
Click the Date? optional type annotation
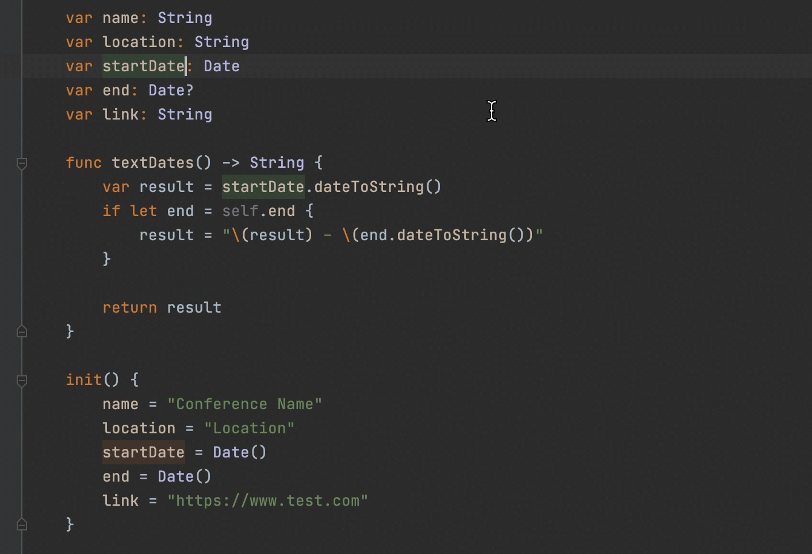pos(171,90)
